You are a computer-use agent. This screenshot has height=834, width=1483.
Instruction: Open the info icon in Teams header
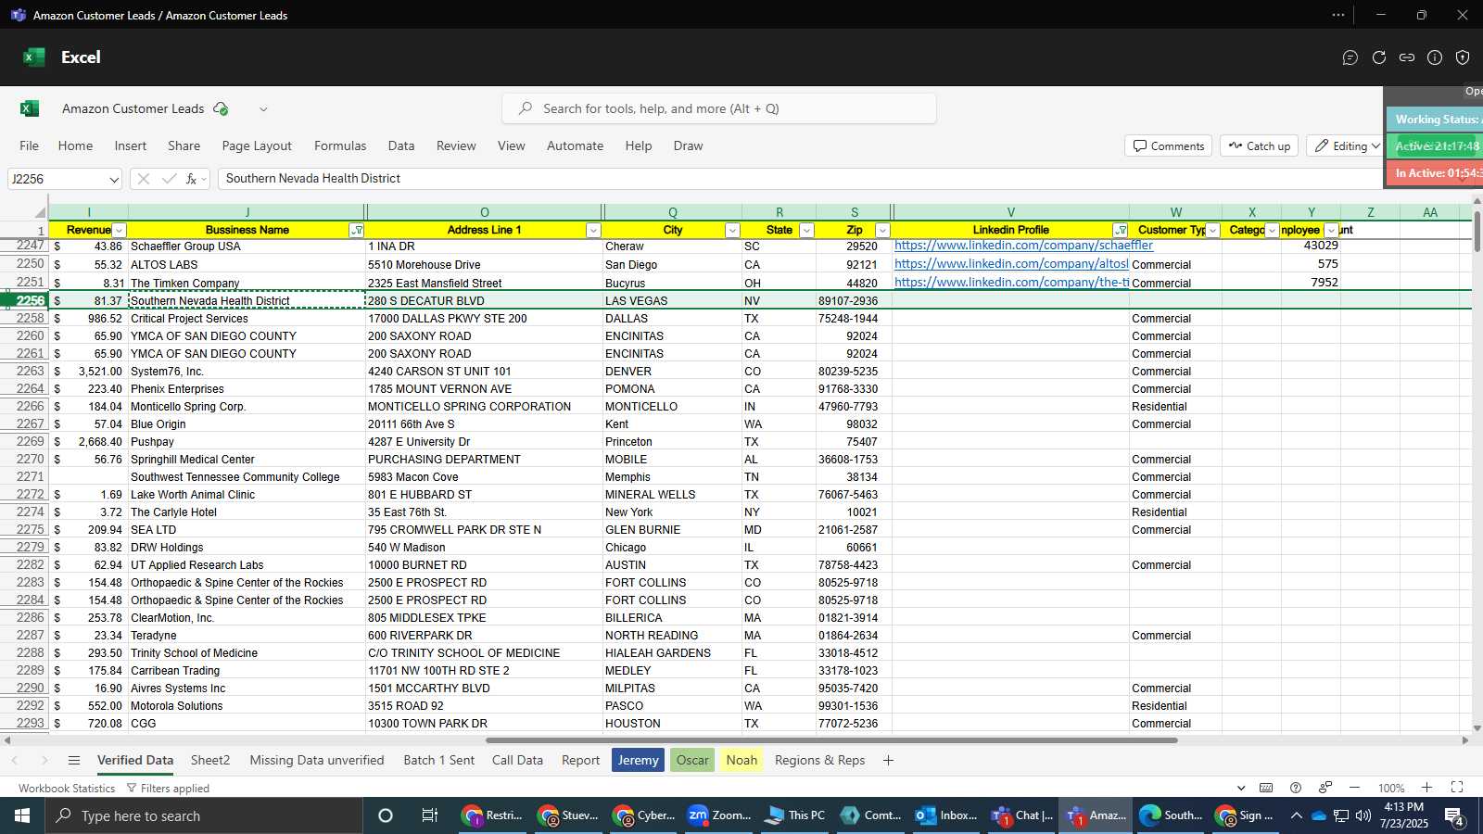(1435, 57)
